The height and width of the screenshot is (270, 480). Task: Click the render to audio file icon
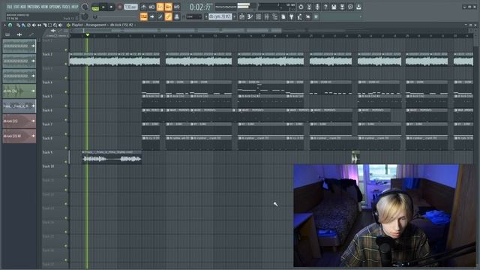[342, 7]
